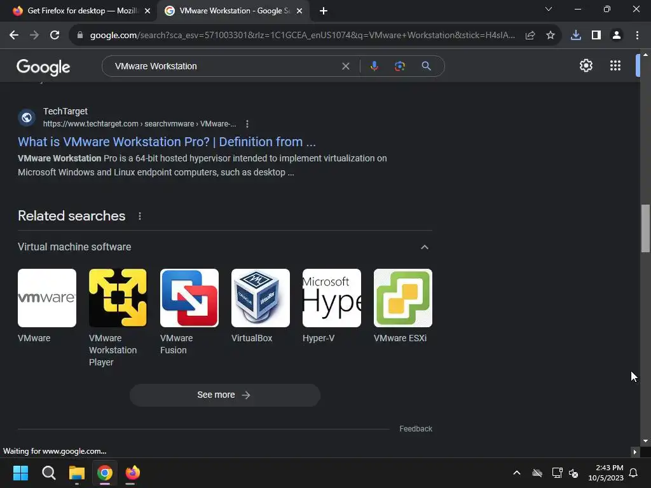Select VMware Workstation Player thumbnail
This screenshot has height=488, width=651.
118,298
